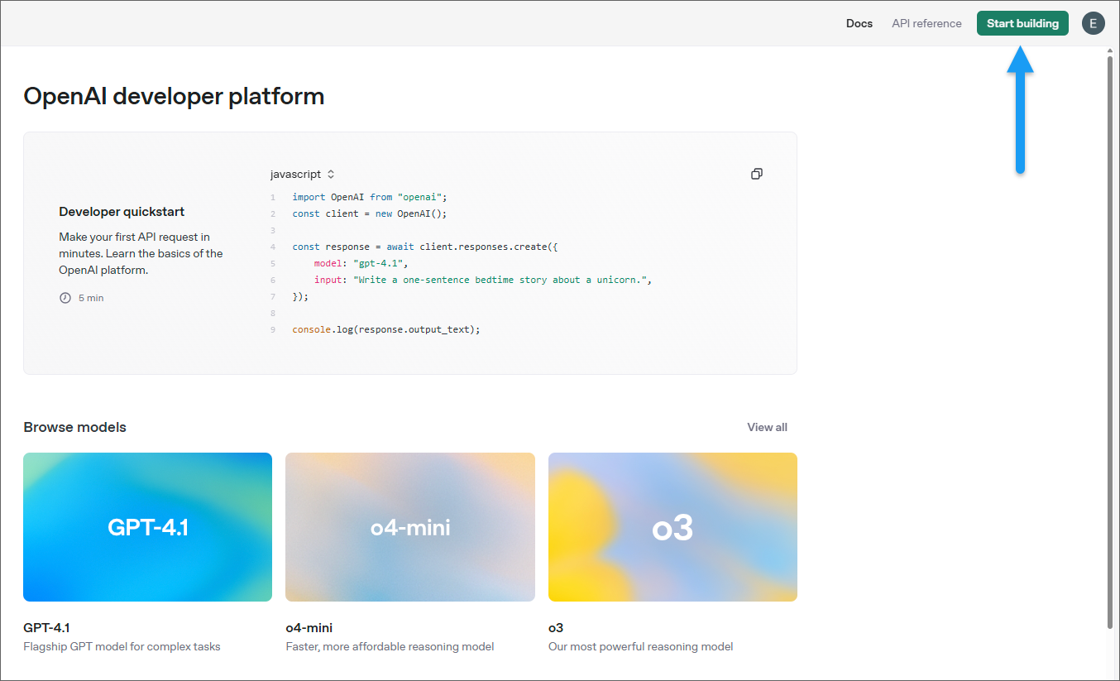Image resolution: width=1120 pixels, height=681 pixels.
Task: Open the o3 model card image
Action: pyautogui.click(x=672, y=527)
